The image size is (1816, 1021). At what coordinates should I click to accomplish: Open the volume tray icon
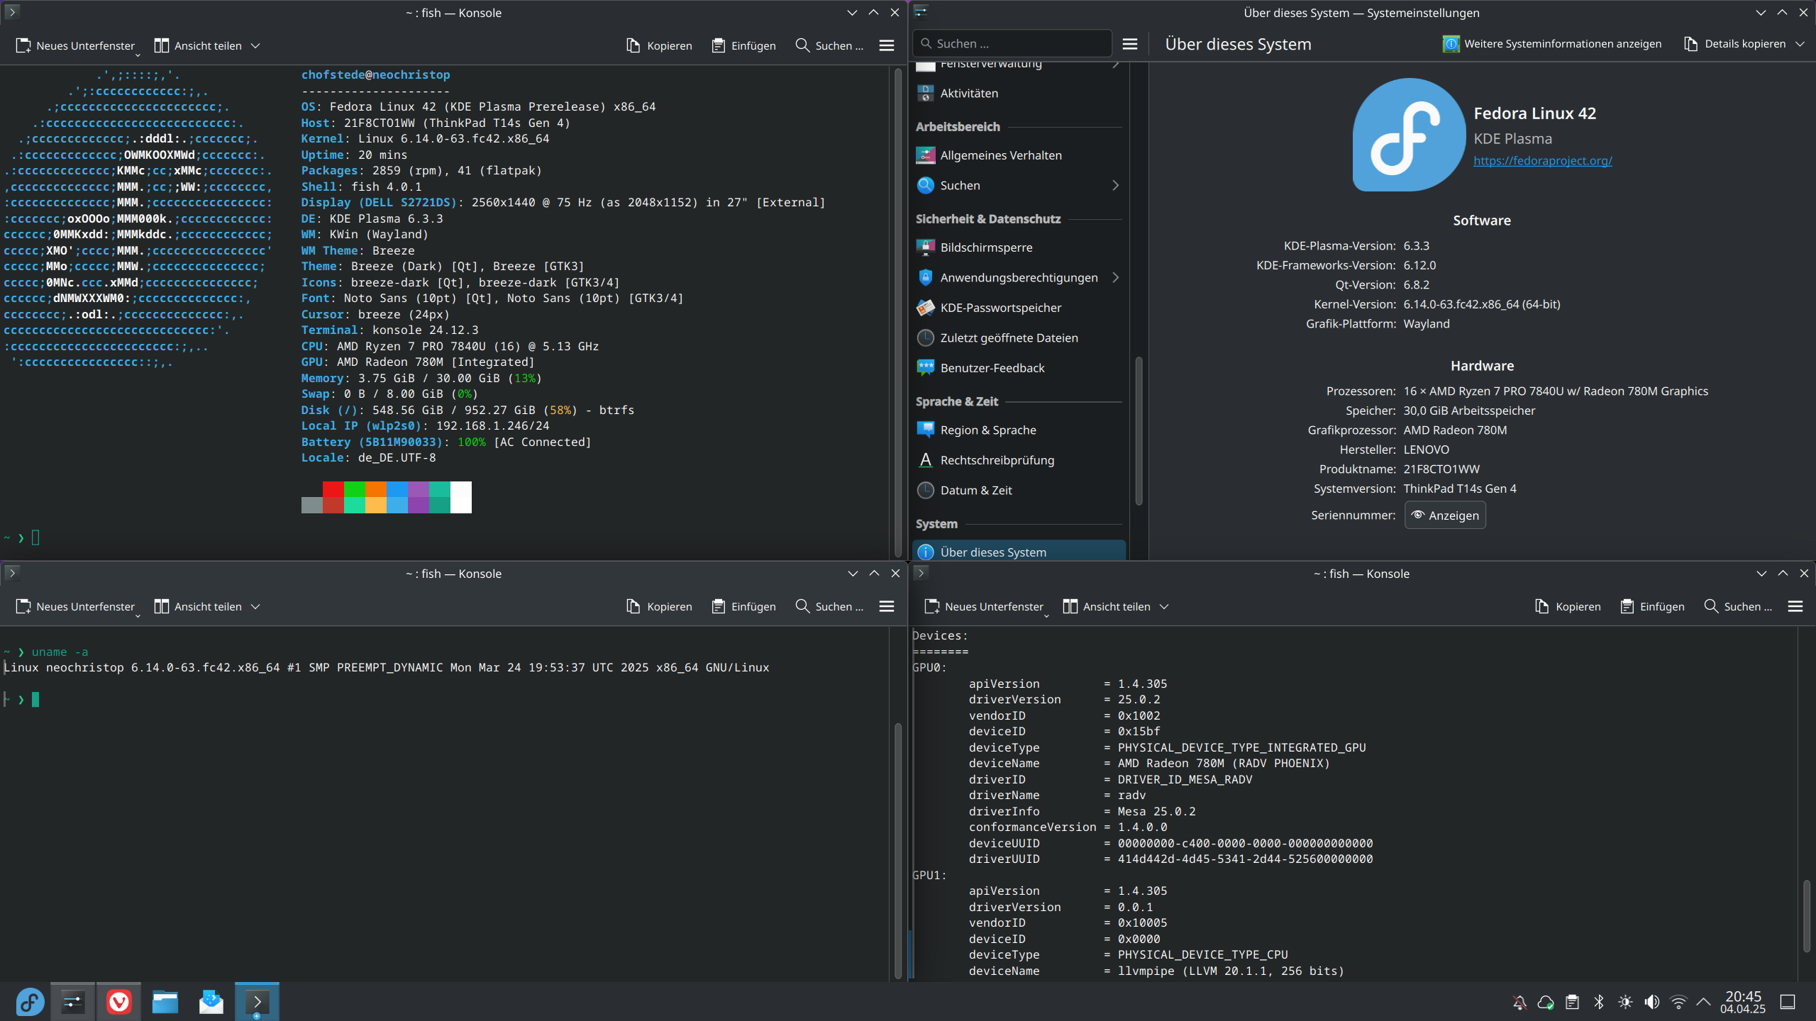(1652, 1002)
